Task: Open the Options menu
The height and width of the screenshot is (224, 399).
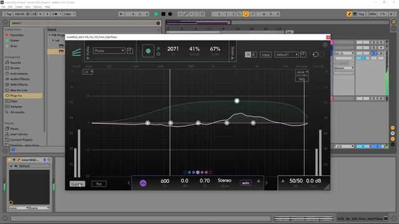Action: (37, 7)
